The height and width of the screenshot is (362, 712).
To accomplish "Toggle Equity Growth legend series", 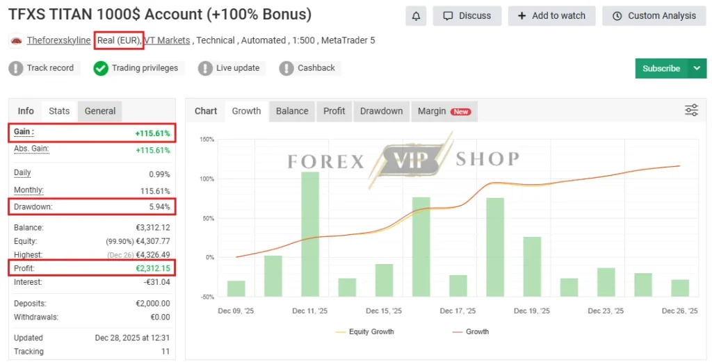I will click(x=365, y=331).
